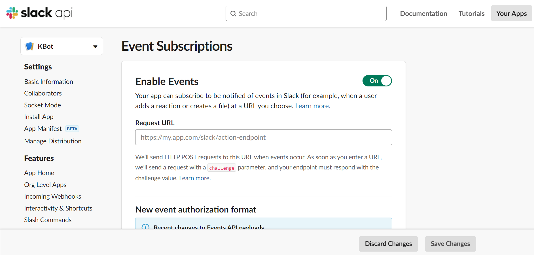
Task: Open the Collaborators page
Action: tap(43, 93)
